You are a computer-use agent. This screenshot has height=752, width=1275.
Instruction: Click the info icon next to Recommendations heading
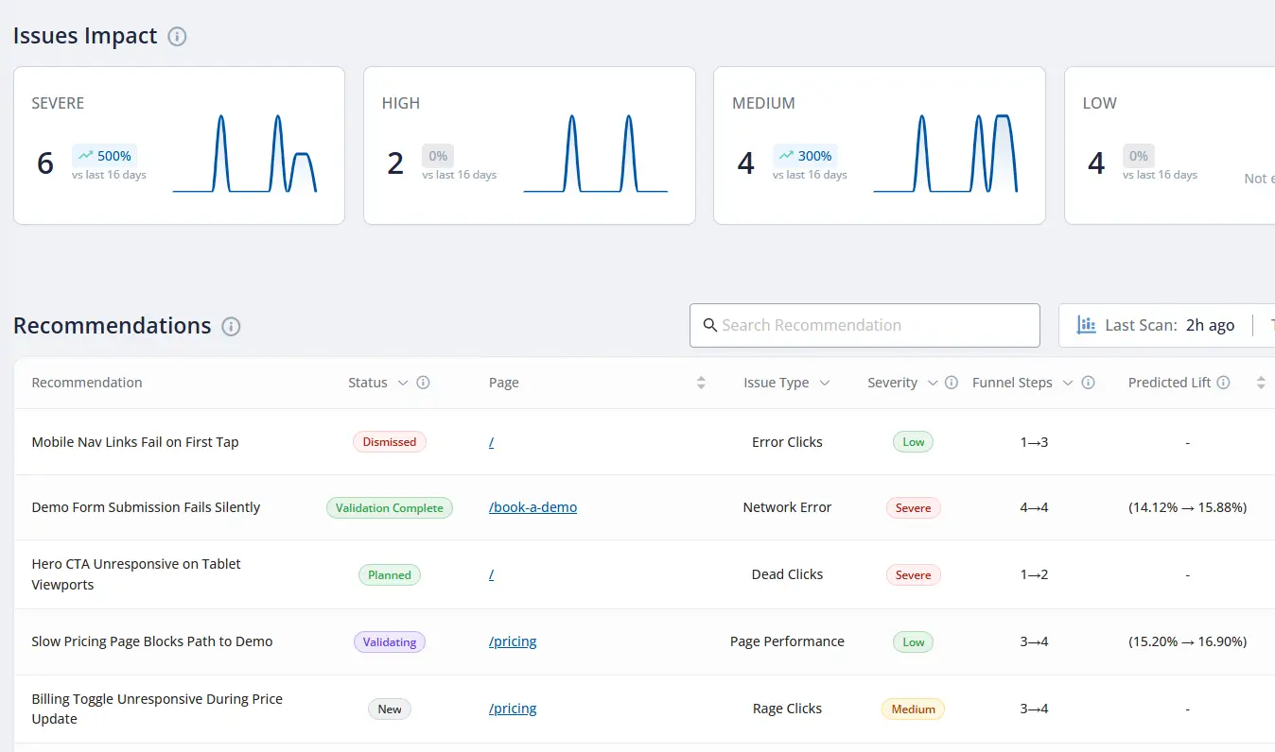pos(231,327)
